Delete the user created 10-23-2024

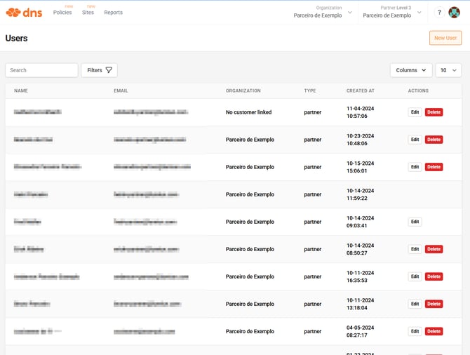pos(434,140)
